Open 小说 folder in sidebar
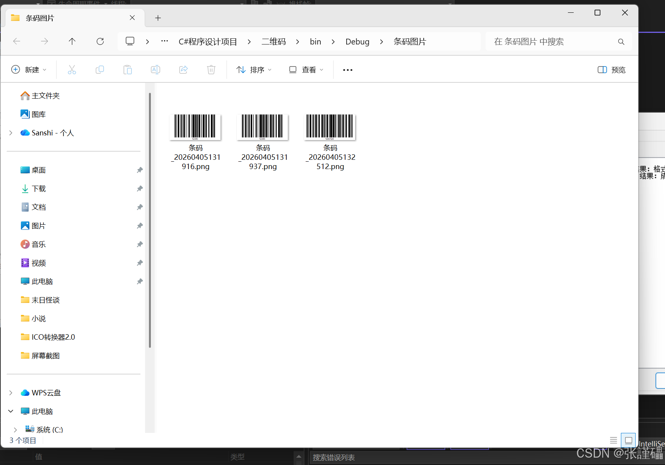This screenshot has height=465, width=665. point(33,318)
